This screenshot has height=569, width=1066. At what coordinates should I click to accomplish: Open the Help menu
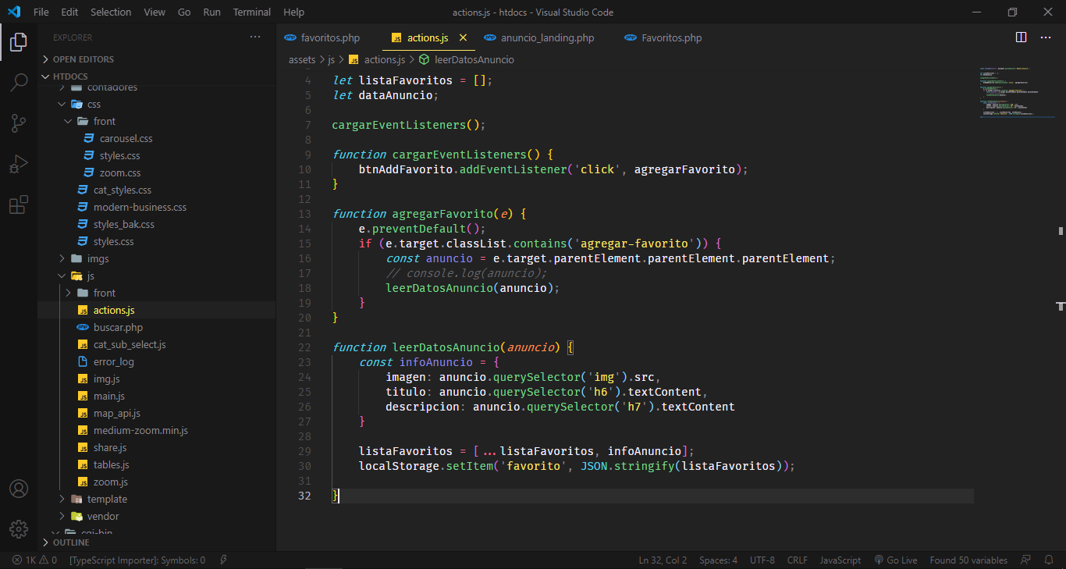pos(294,12)
